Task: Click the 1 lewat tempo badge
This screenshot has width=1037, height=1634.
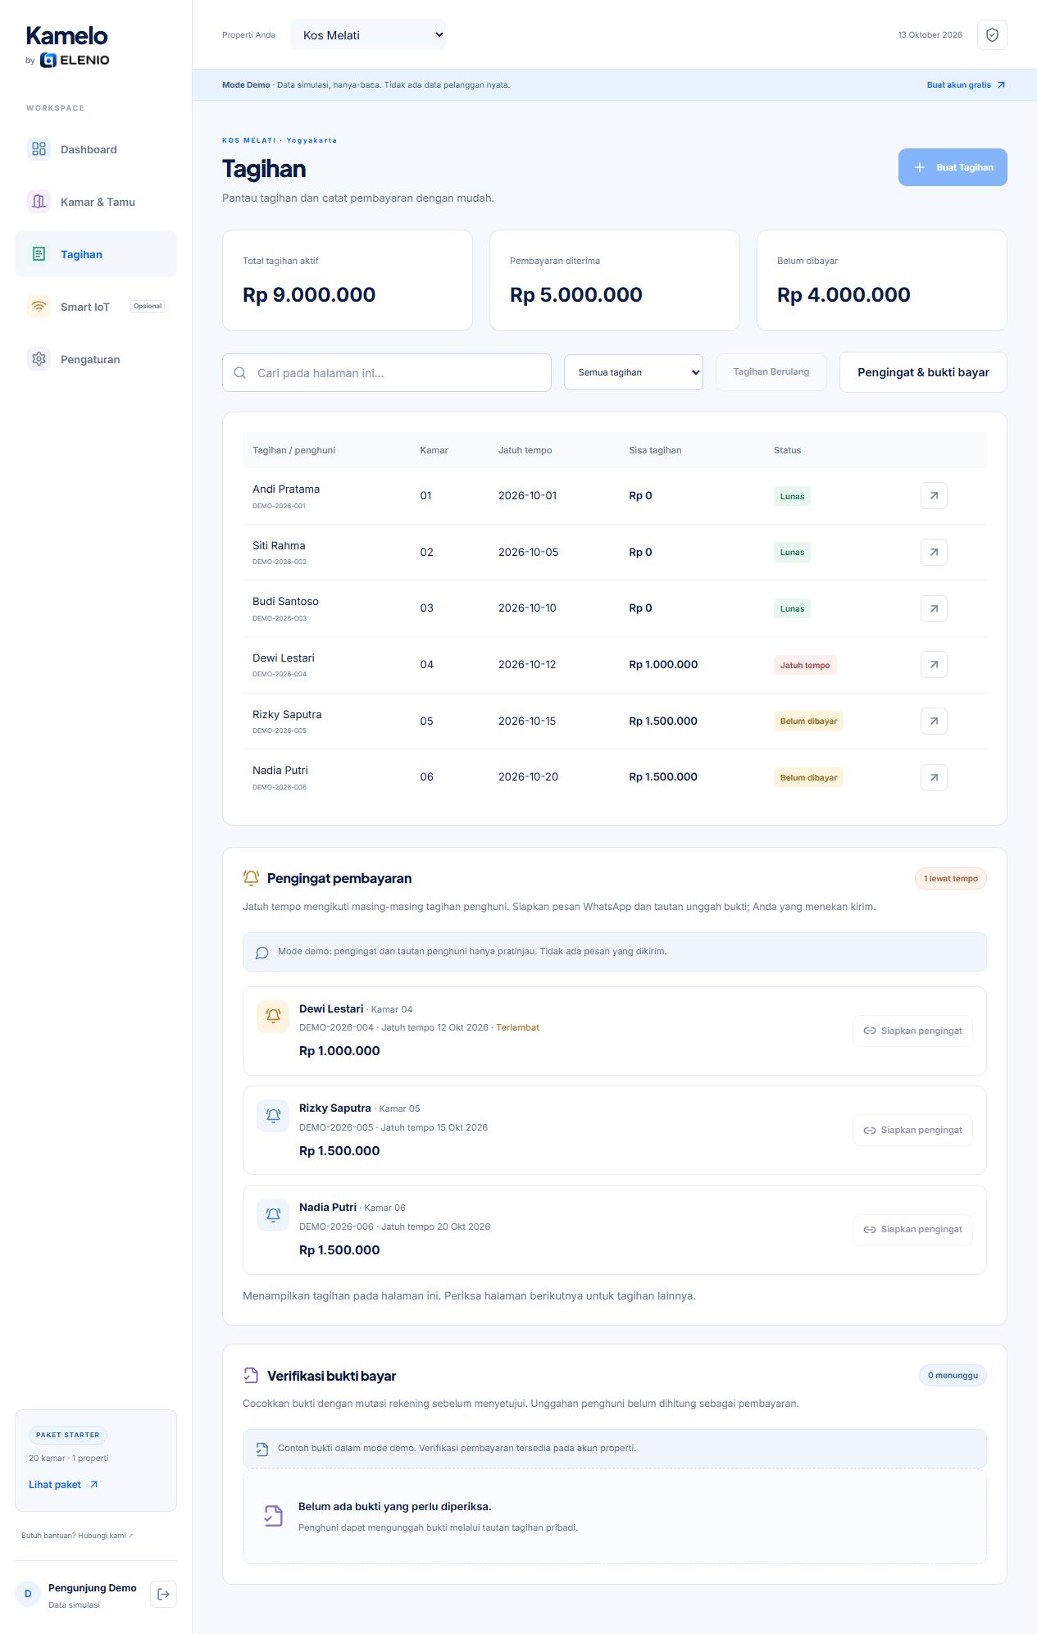Action: click(951, 879)
